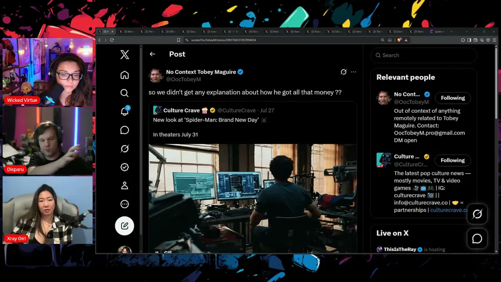
Task: Open the Spider-Man workshop GIF
Action: click(252, 198)
